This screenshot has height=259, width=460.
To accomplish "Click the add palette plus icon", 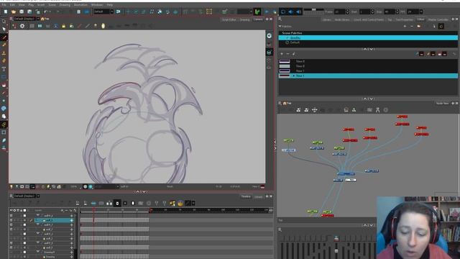I will pos(405,27).
